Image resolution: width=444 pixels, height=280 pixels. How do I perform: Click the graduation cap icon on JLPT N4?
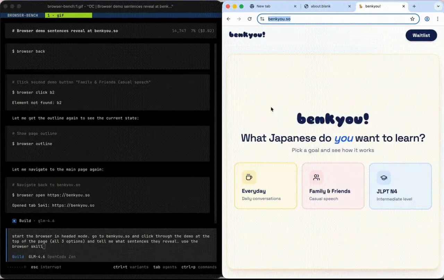384,177
